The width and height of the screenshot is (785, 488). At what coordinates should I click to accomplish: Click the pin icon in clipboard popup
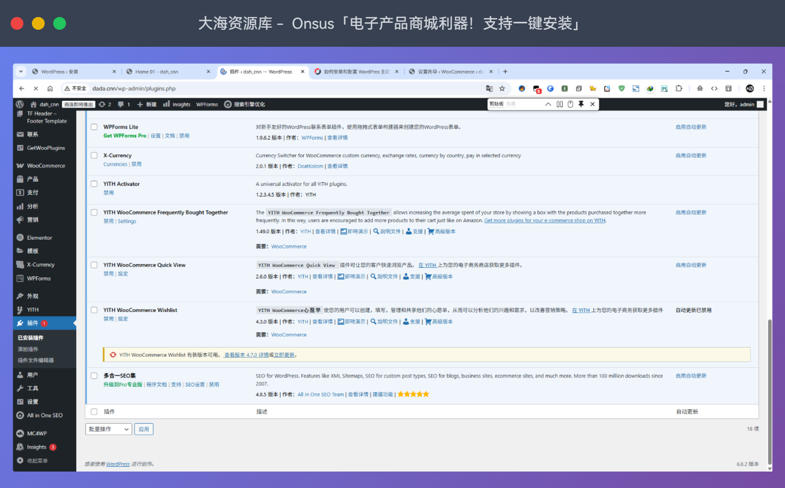[x=581, y=104]
